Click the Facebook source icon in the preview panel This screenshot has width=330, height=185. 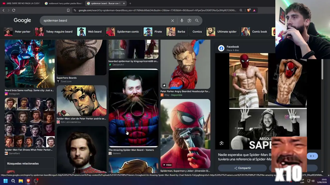click(x=221, y=48)
